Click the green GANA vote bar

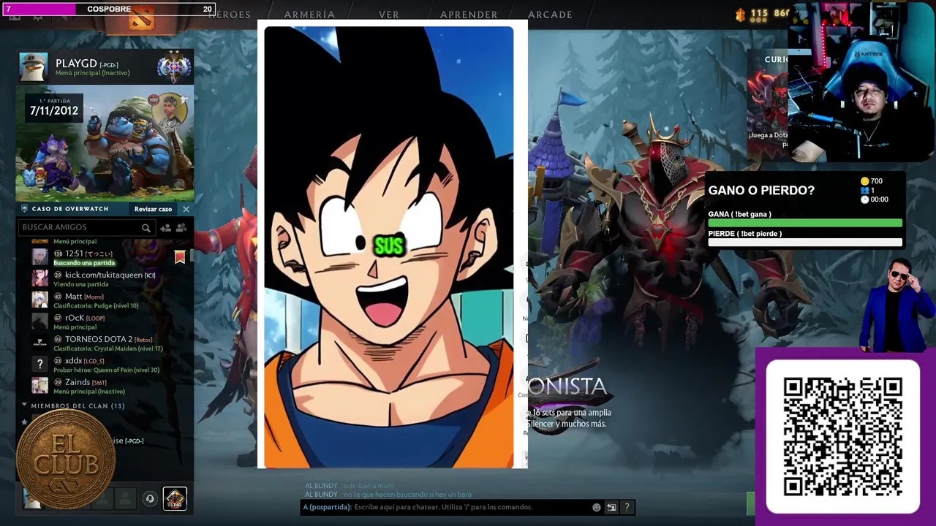805,224
